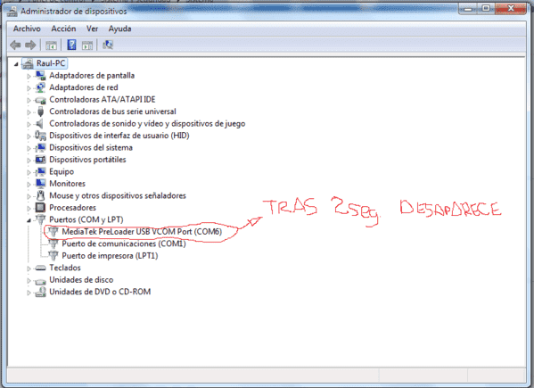Screen dimensions: 534x388
Task: Expand the Teclados node
Action: pos(29,268)
